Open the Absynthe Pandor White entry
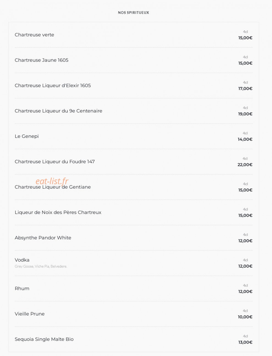272x356 pixels. click(x=43, y=238)
